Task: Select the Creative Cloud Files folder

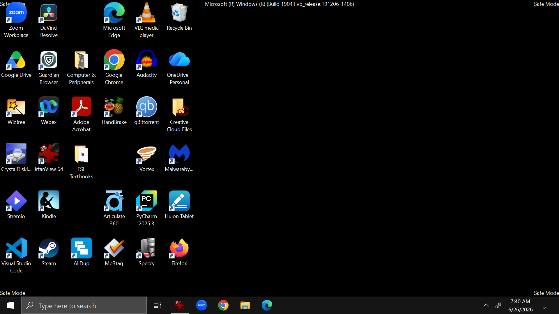Action: [179, 115]
